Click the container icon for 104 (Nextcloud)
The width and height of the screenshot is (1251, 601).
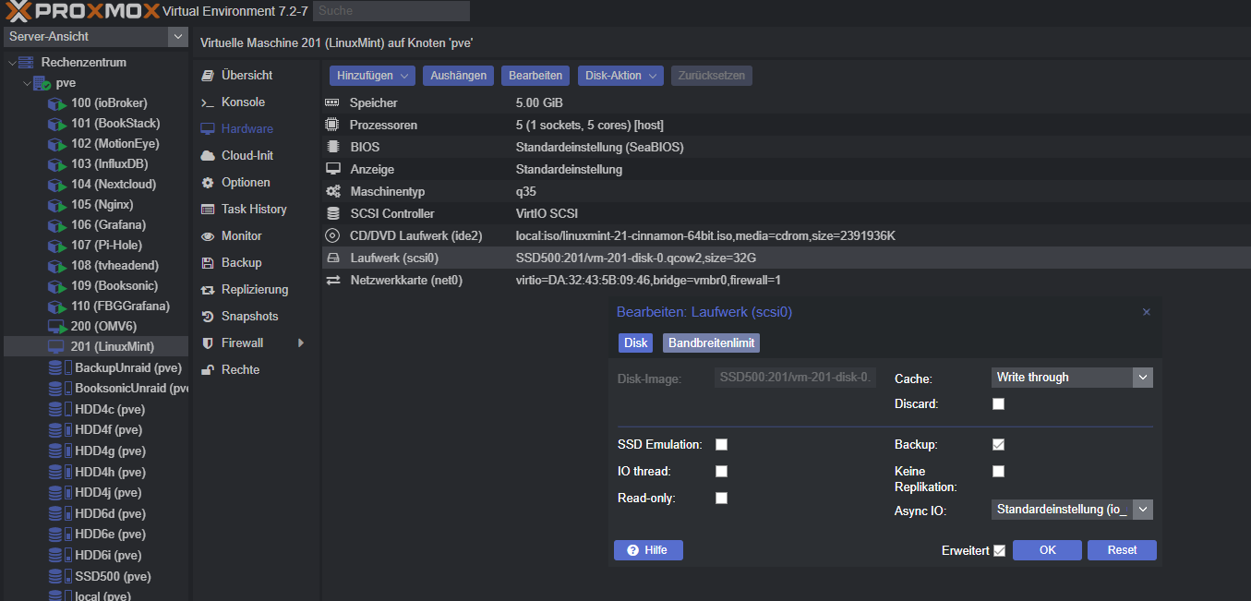pyautogui.click(x=57, y=185)
